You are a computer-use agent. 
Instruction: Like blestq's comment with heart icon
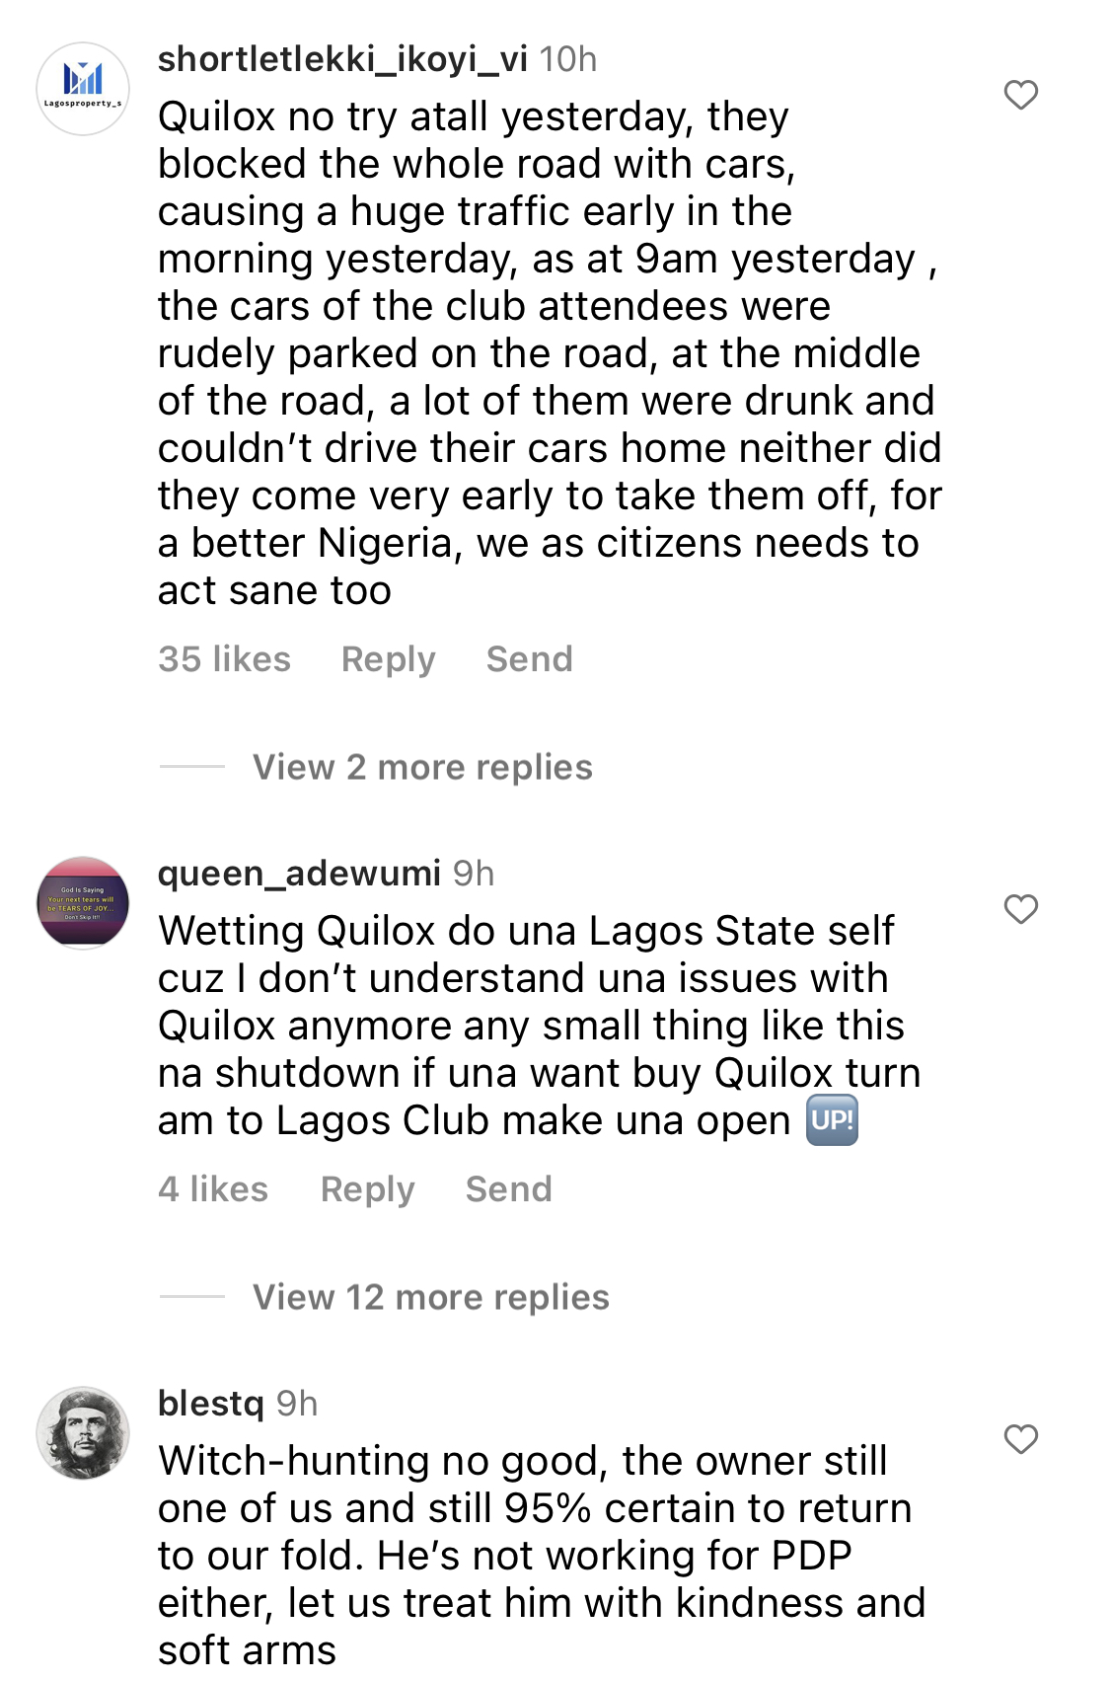pos(1021,1439)
